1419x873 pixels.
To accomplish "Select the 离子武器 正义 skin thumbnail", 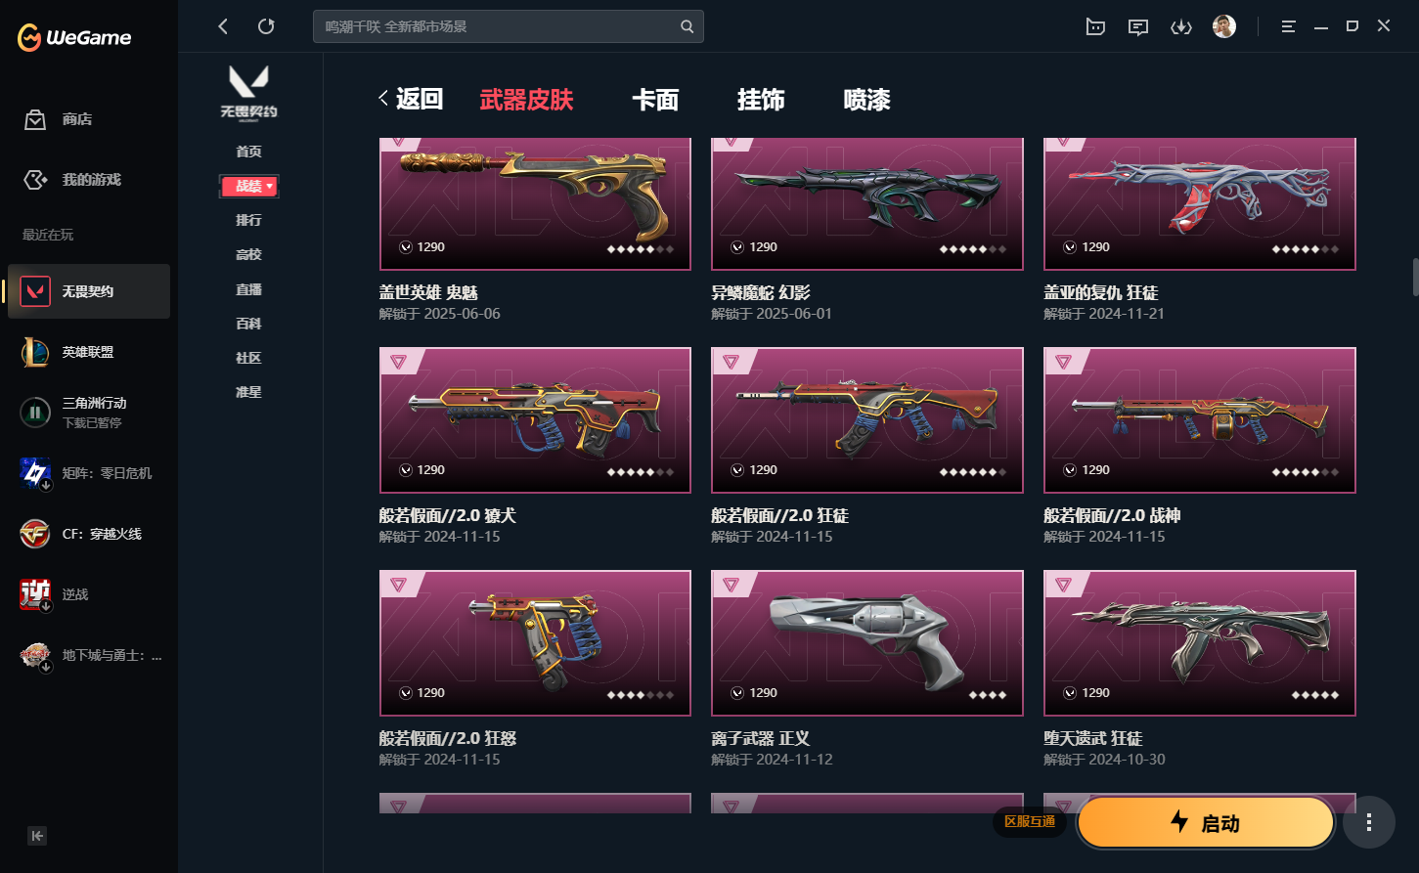I will [867, 643].
